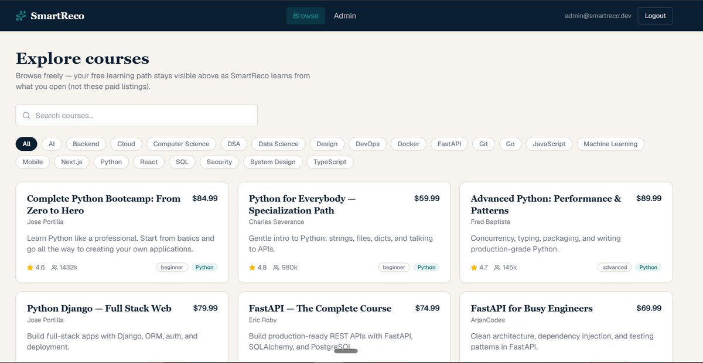The height and width of the screenshot is (363, 703).
Task: Select the Data Science filter chip
Action: click(278, 144)
